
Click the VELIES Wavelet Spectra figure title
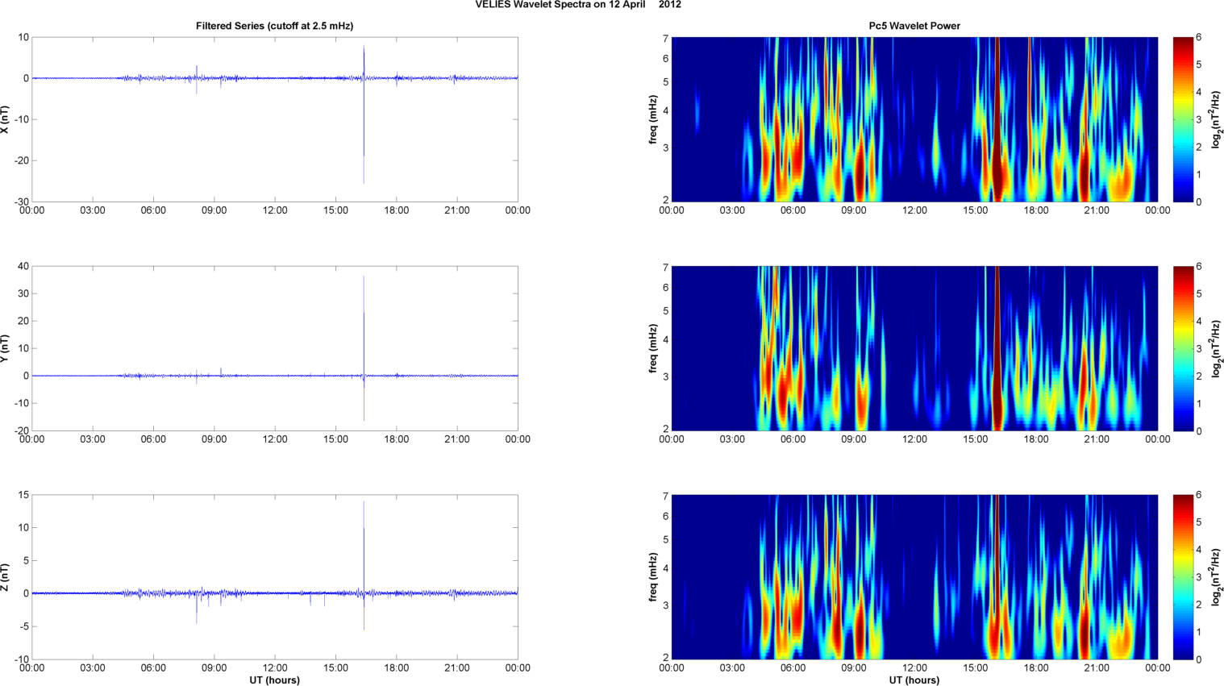click(x=578, y=5)
